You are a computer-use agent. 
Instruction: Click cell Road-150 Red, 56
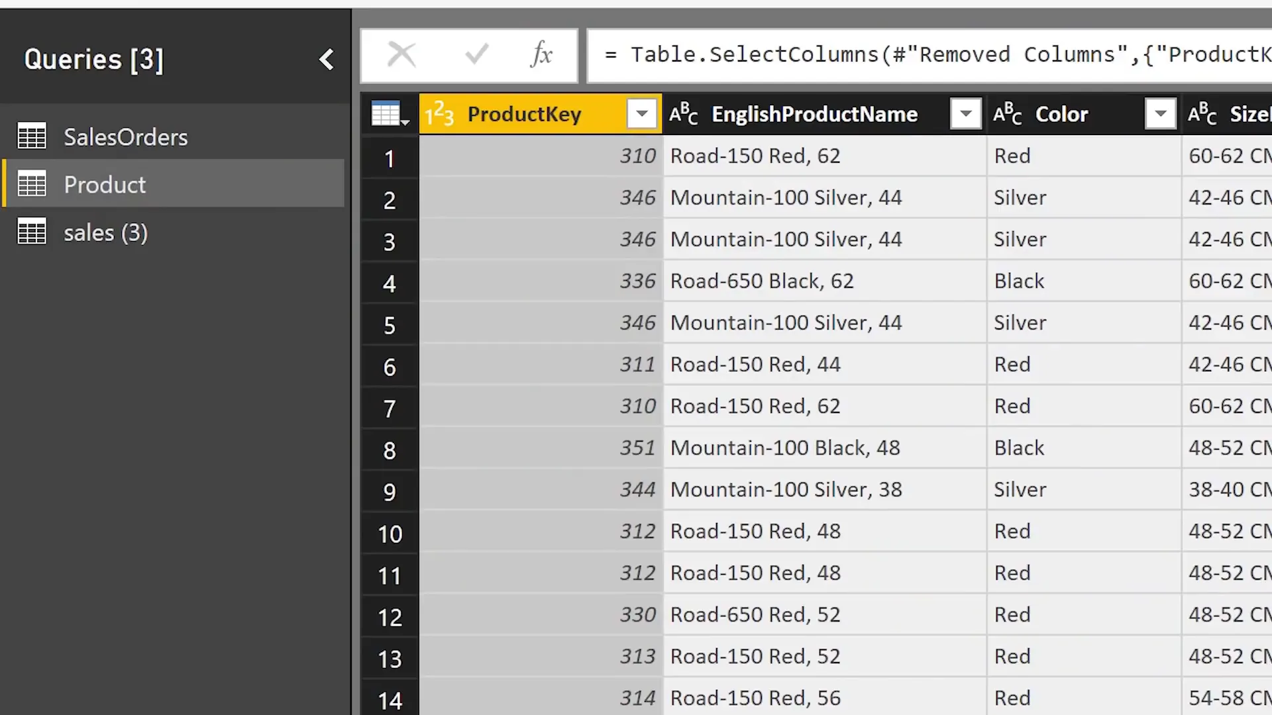824,698
